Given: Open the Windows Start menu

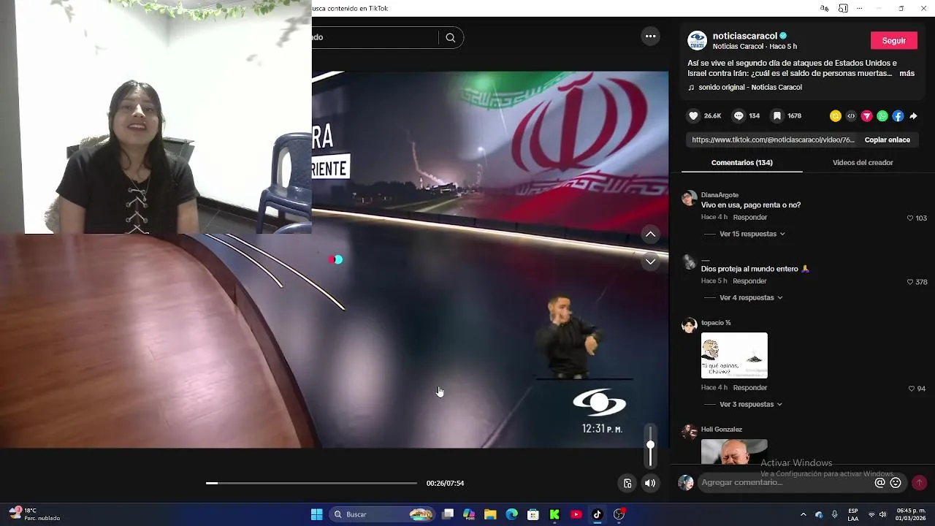Looking at the screenshot, I should pyautogui.click(x=316, y=514).
